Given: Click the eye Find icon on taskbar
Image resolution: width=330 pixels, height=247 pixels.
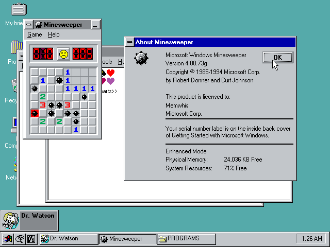Looking at the screenshot, I should tap(20, 239).
